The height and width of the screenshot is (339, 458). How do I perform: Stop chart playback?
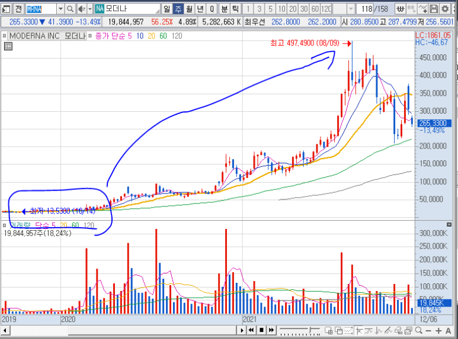point(261,330)
